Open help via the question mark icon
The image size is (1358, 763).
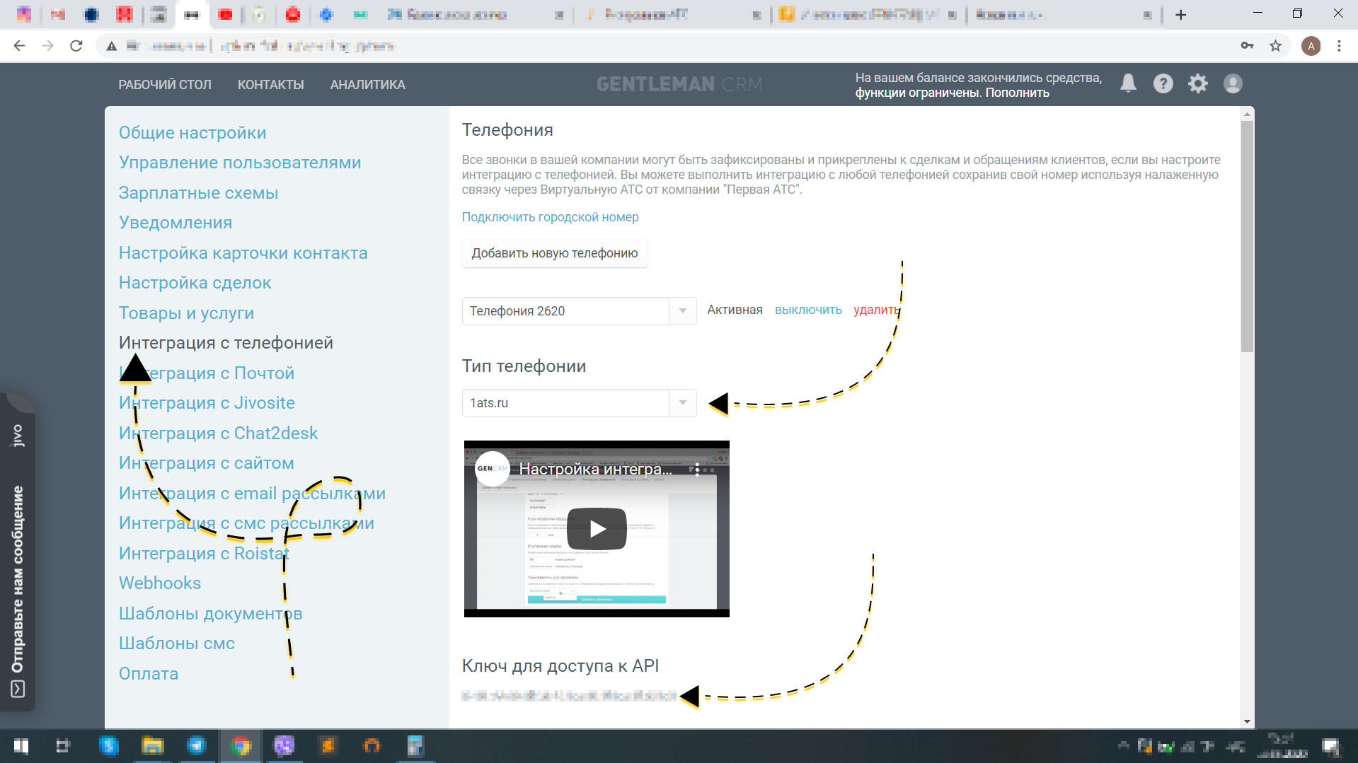pyautogui.click(x=1163, y=83)
